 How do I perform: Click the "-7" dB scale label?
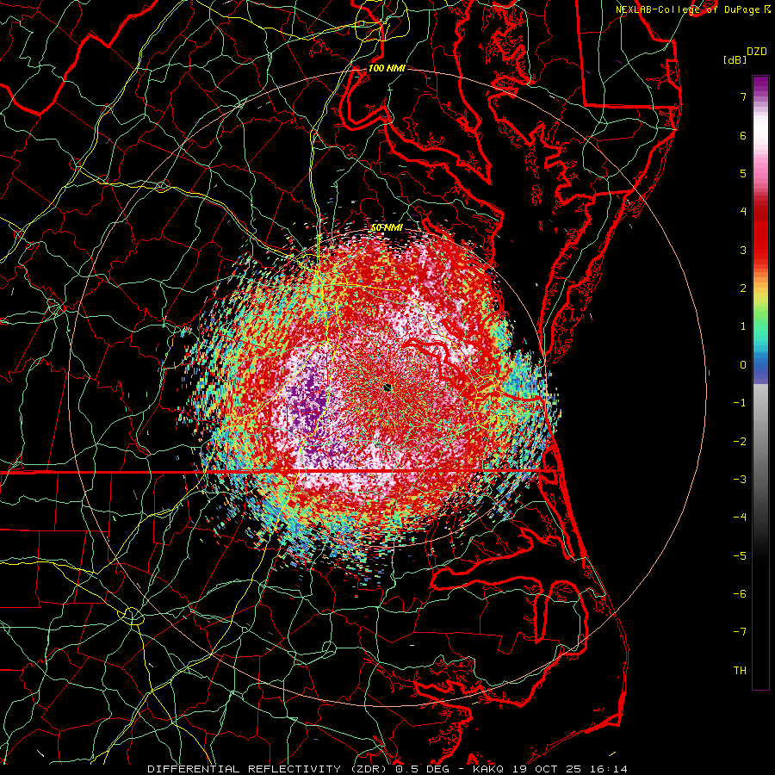point(740,632)
